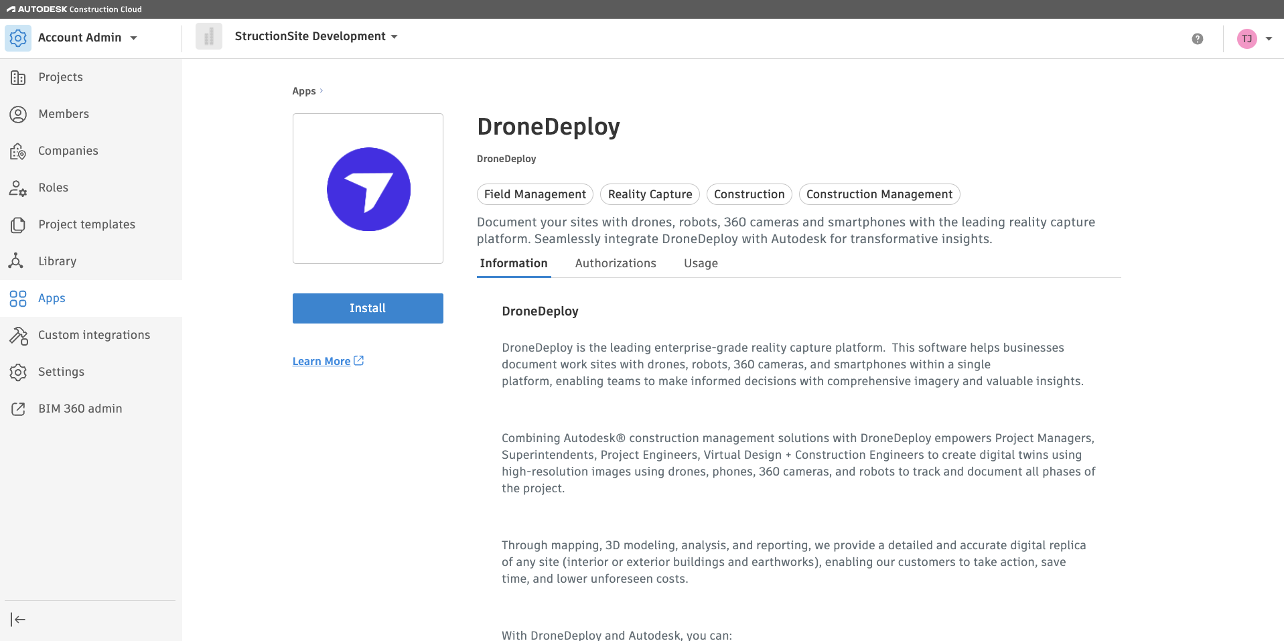Click the Roles icon in sidebar
Image resolution: width=1284 pixels, height=641 pixels.
tap(18, 188)
